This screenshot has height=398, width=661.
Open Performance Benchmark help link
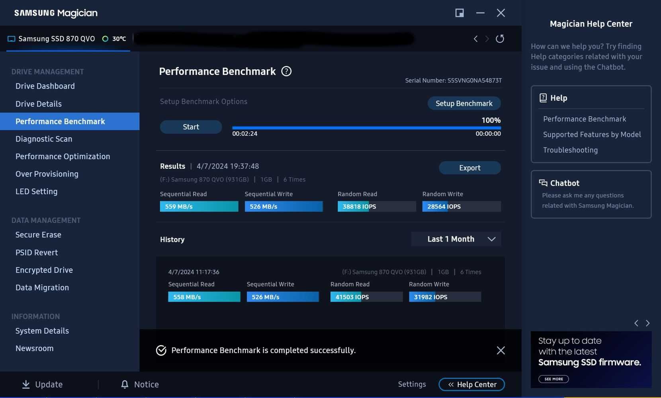(585, 119)
